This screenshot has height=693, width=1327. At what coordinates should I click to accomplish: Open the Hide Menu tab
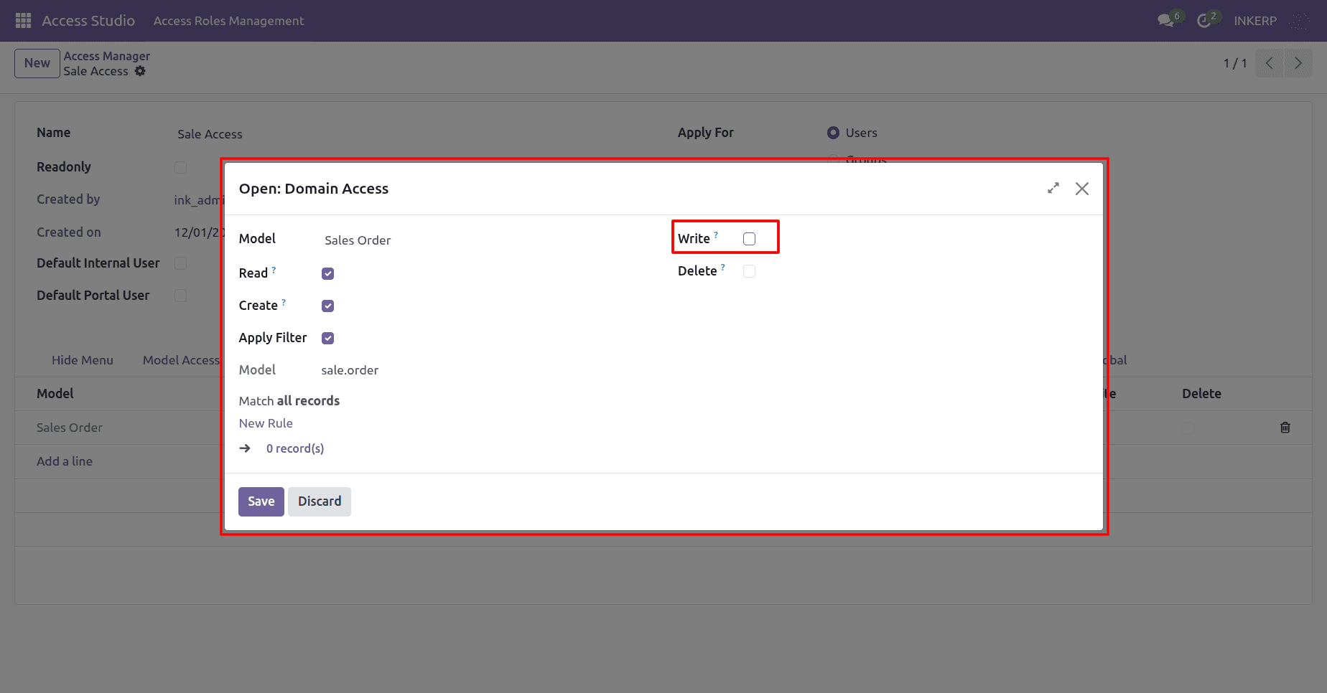click(x=83, y=360)
